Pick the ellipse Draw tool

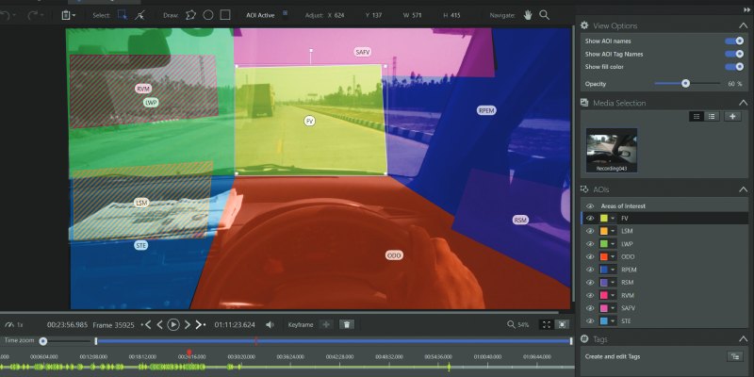(207, 15)
